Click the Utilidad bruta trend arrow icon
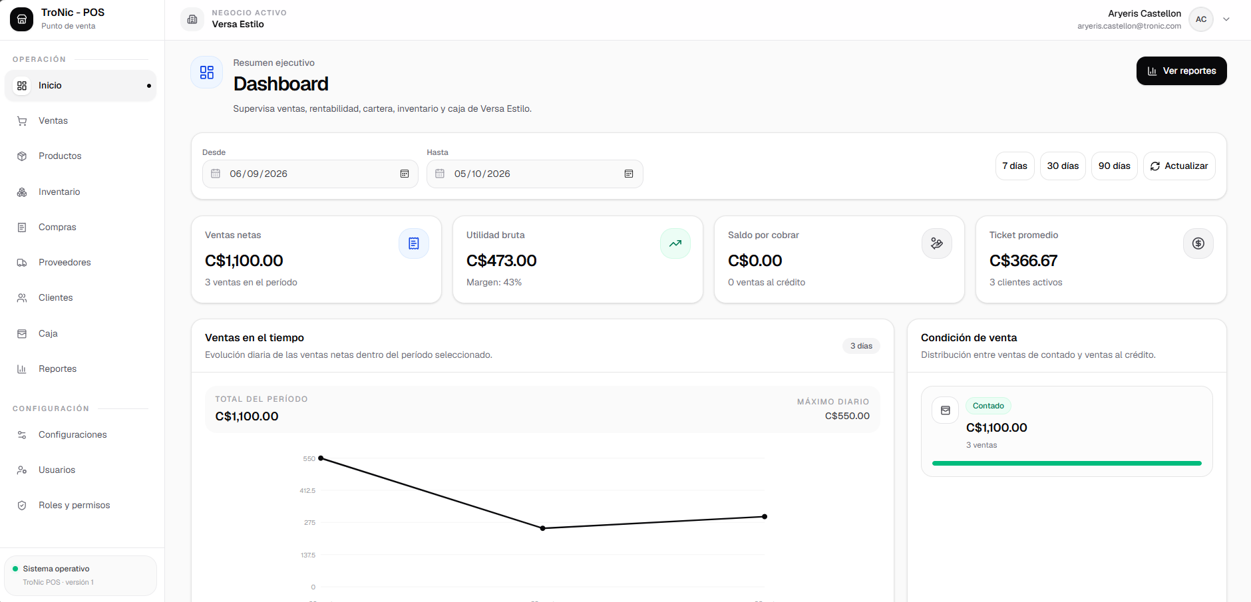 [675, 243]
